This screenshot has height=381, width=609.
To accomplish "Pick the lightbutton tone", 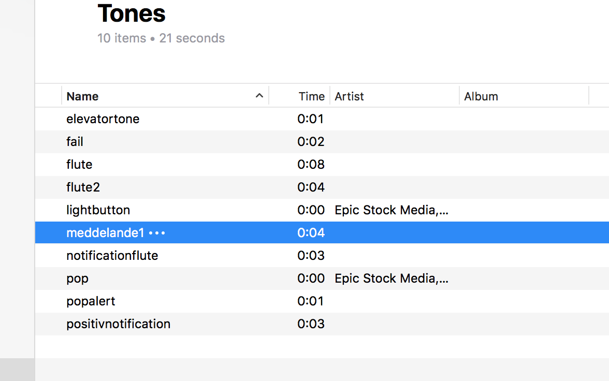I will (98, 210).
